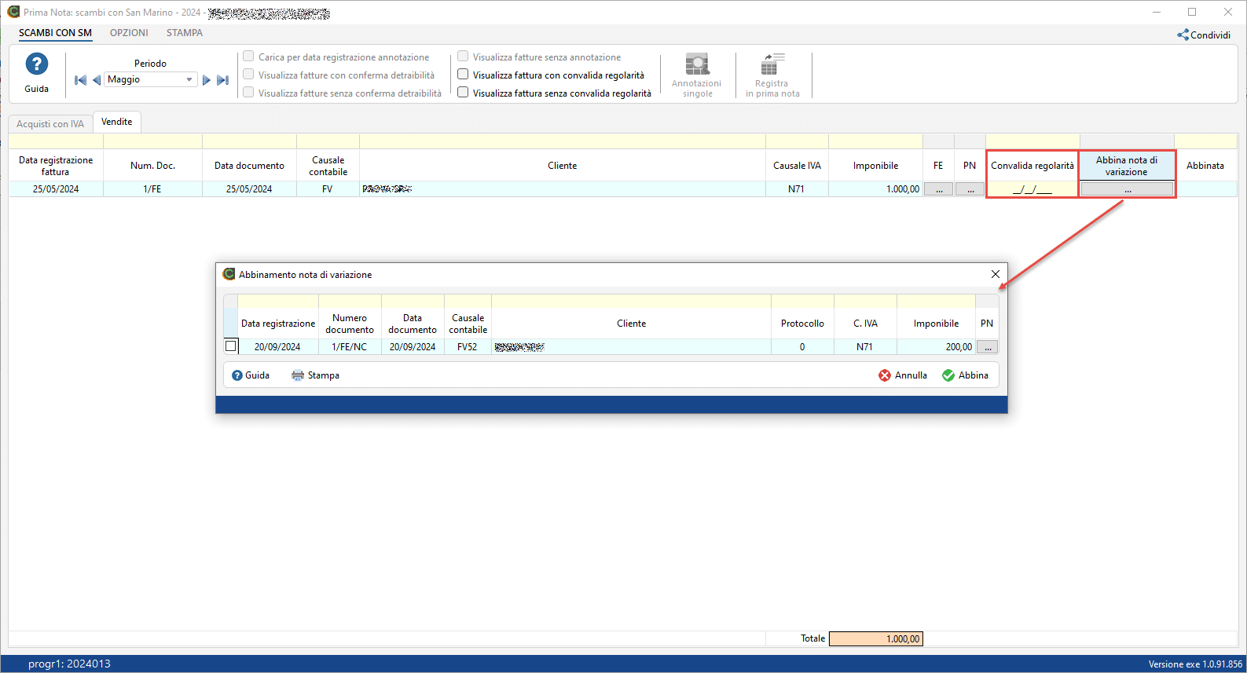The height and width of the screenshot is (673, 1247).
Task: Open the STAMPA ribbon tab
Action: click(x=185, y=33)
